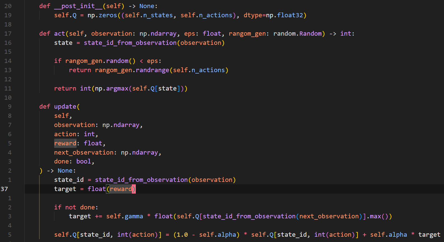Screen dimensions: 444x242
Task: Click the highlighted reward parameter name
Action: pyautogui.click(x=65, y=143)
